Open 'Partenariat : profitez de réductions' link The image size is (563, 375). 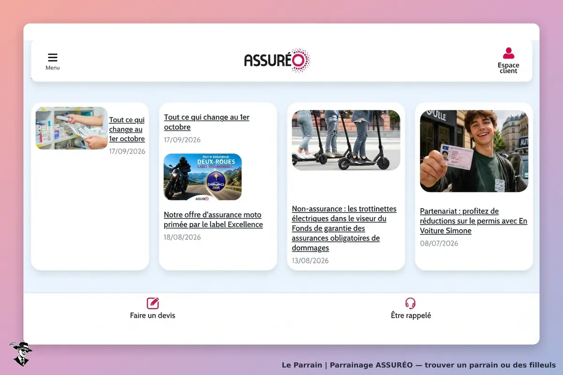(473, 221)
